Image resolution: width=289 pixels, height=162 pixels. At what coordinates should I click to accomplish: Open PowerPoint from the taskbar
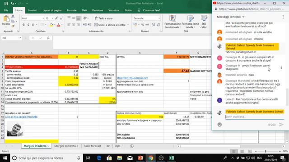(140, 158)
